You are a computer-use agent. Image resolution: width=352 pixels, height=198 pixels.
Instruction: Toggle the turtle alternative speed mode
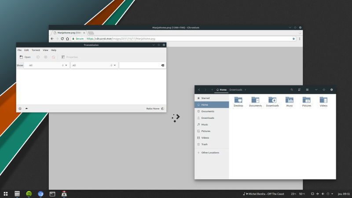pos(26,108)
